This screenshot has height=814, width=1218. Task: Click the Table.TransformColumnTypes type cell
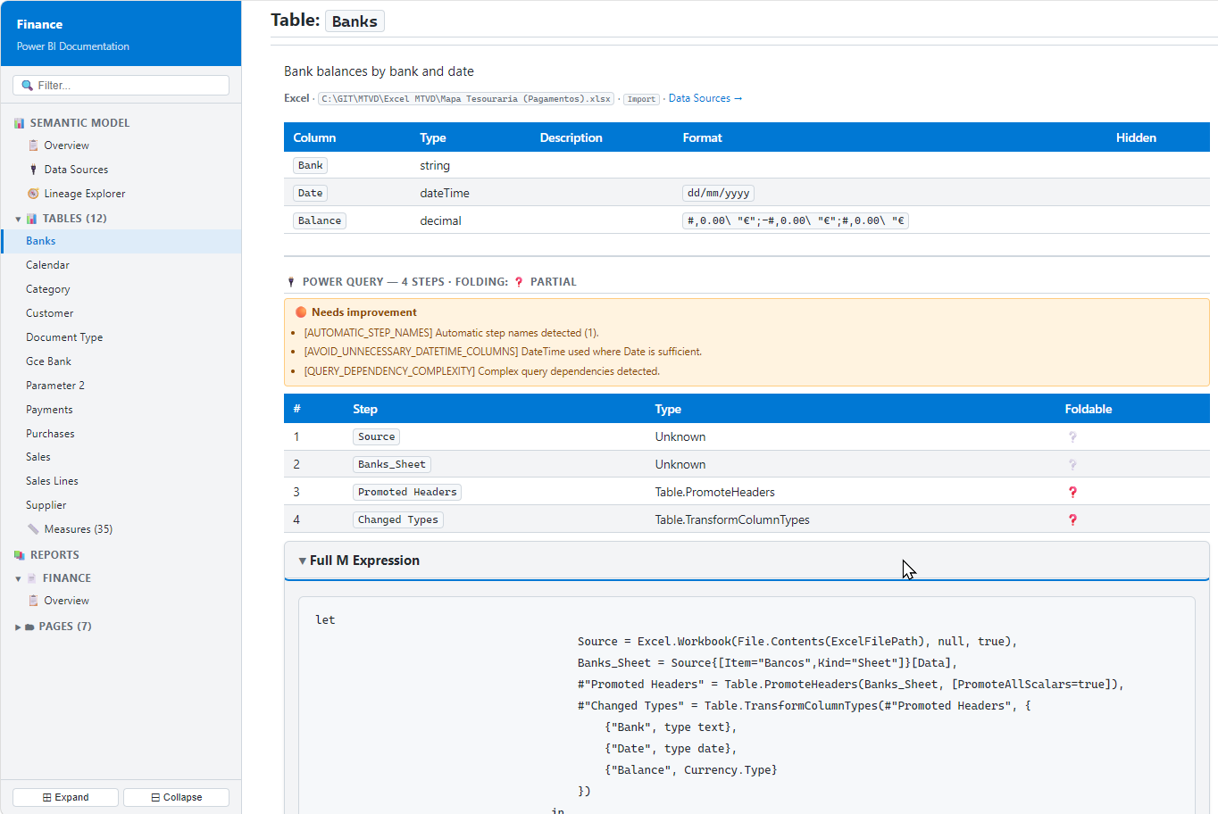732,520
